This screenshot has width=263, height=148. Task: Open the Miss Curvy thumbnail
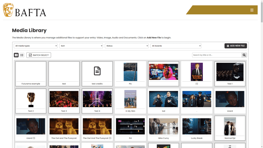pos(164,126)
